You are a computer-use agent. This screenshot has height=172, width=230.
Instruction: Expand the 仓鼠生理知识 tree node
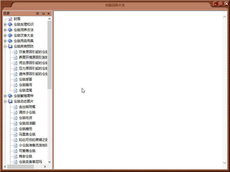tap(5, 24)
